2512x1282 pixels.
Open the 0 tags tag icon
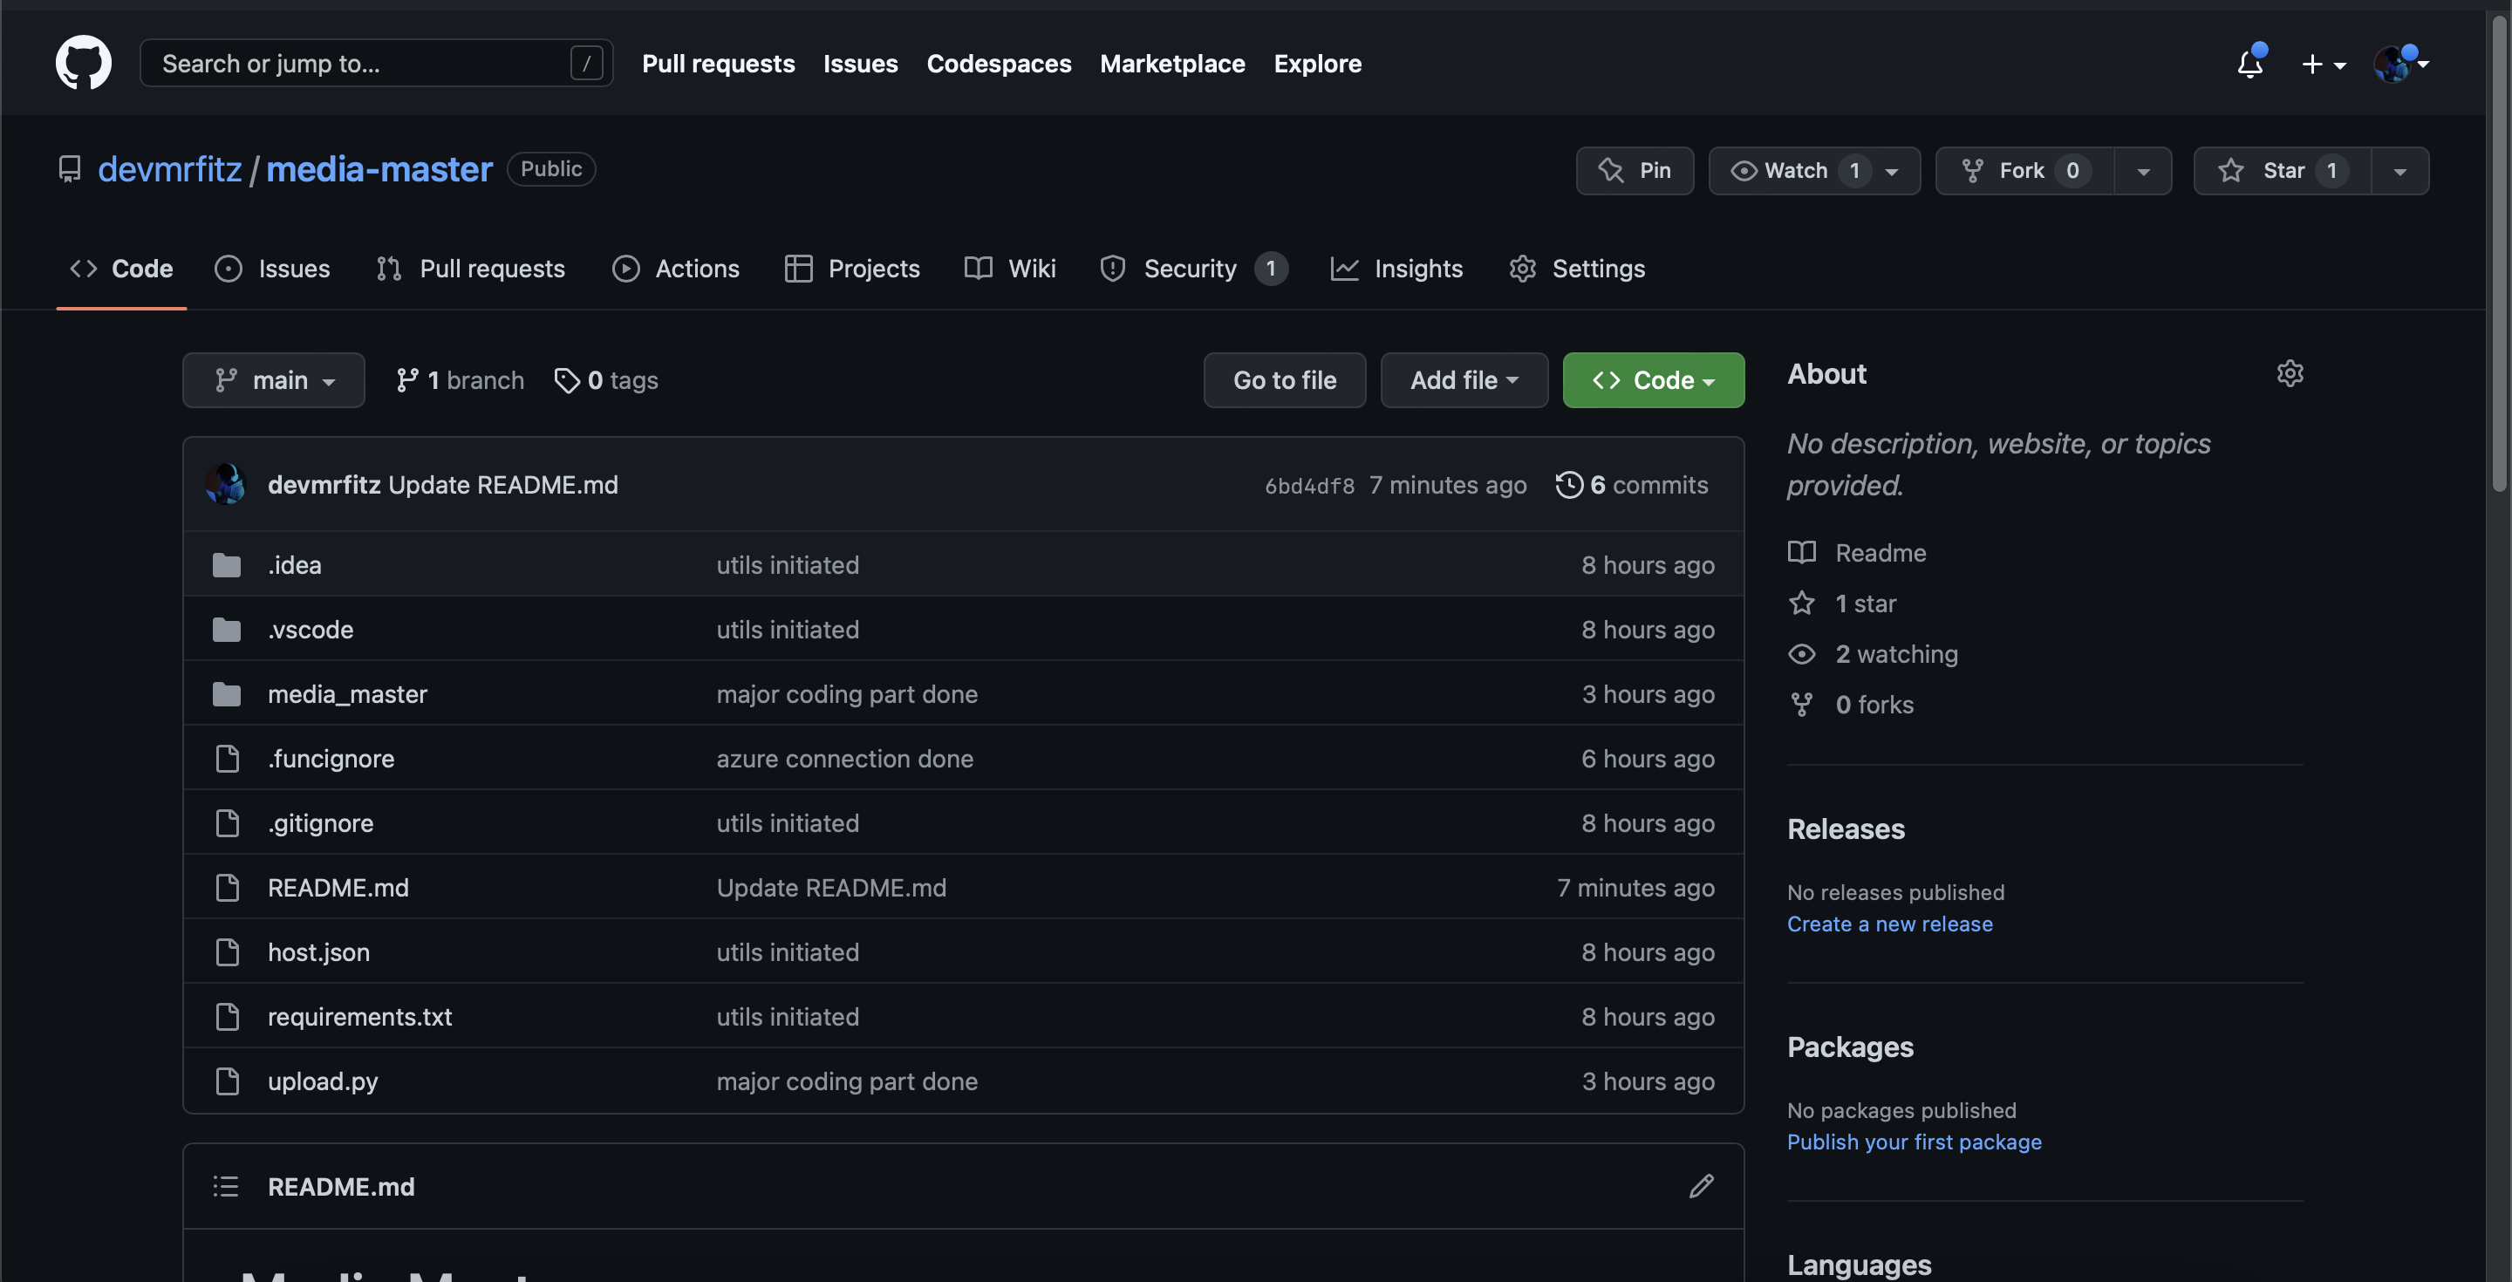[567, 380]
